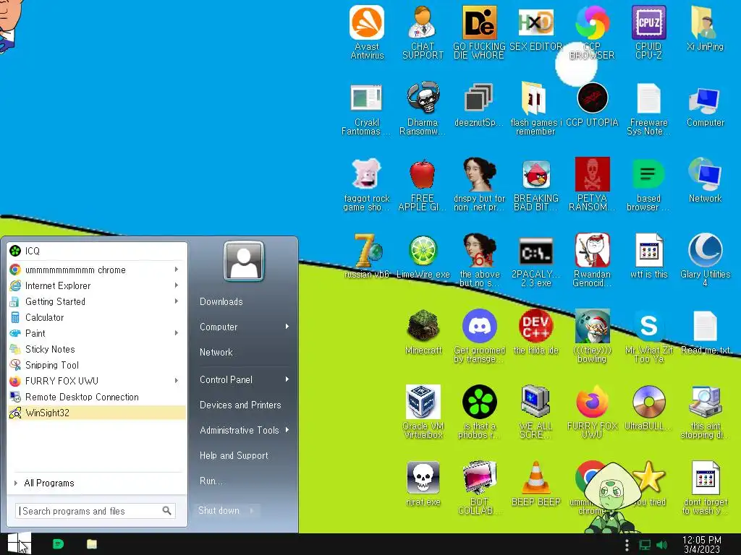Open the CHAT SUPPORT desktop icon
The image size is (741, 555).
(x=423, y=32)
